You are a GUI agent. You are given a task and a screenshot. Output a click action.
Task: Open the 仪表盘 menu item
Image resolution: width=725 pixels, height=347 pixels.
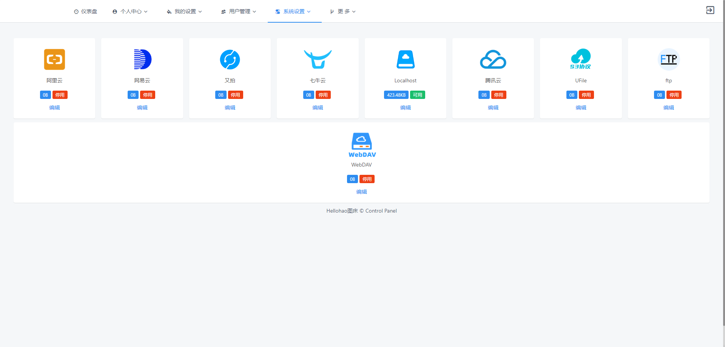pos(86,11)
